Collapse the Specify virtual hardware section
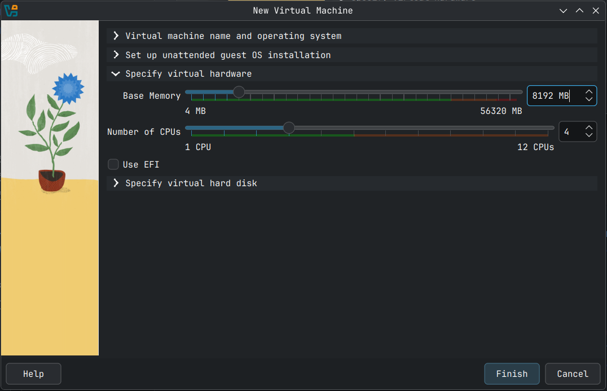This screenshot has width=607, height=391. click(188, 74)
